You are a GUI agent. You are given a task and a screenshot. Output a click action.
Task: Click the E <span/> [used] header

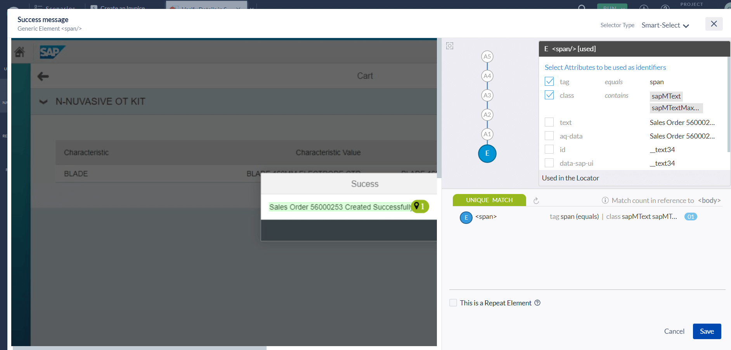click(x=634, y=49)
